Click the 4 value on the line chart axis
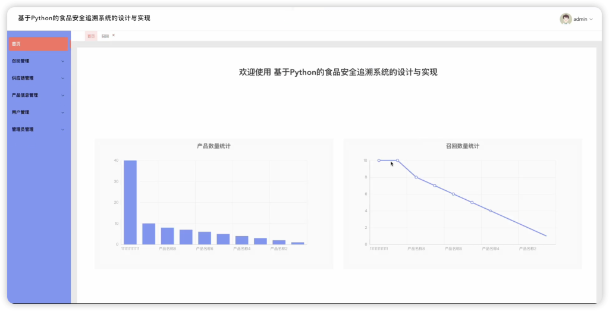This screenshot has height=311, width=609. [x=366, y=211]
